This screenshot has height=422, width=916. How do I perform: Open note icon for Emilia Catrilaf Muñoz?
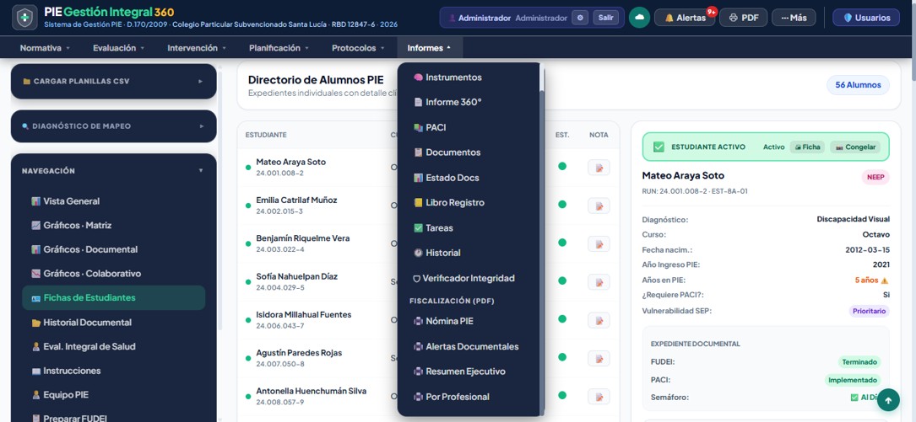pos(599,206)
